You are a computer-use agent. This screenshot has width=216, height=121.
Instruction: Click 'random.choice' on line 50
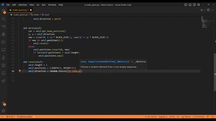[x=58, y=71]
